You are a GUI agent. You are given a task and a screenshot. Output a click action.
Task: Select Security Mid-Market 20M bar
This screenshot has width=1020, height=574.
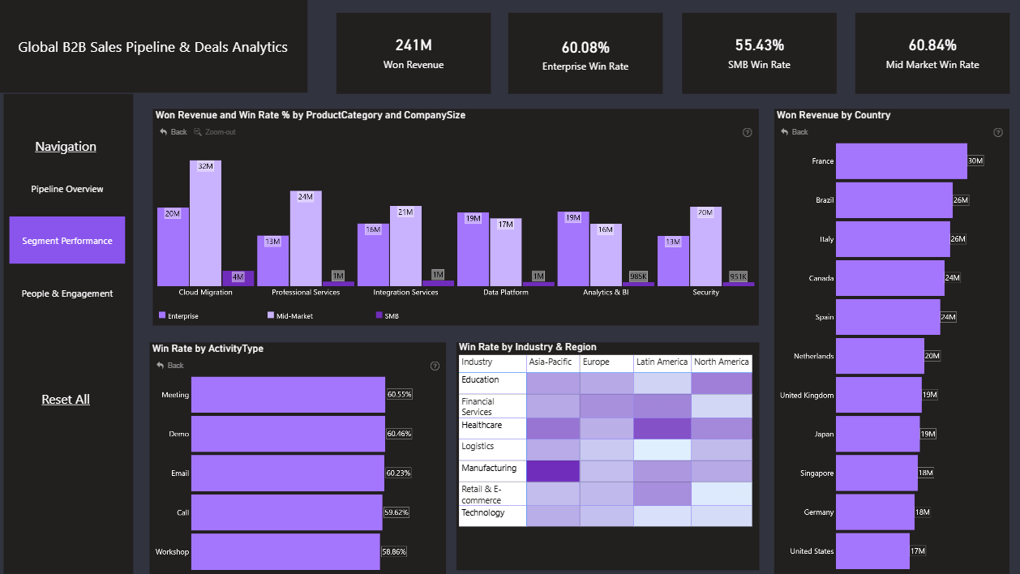705,246
